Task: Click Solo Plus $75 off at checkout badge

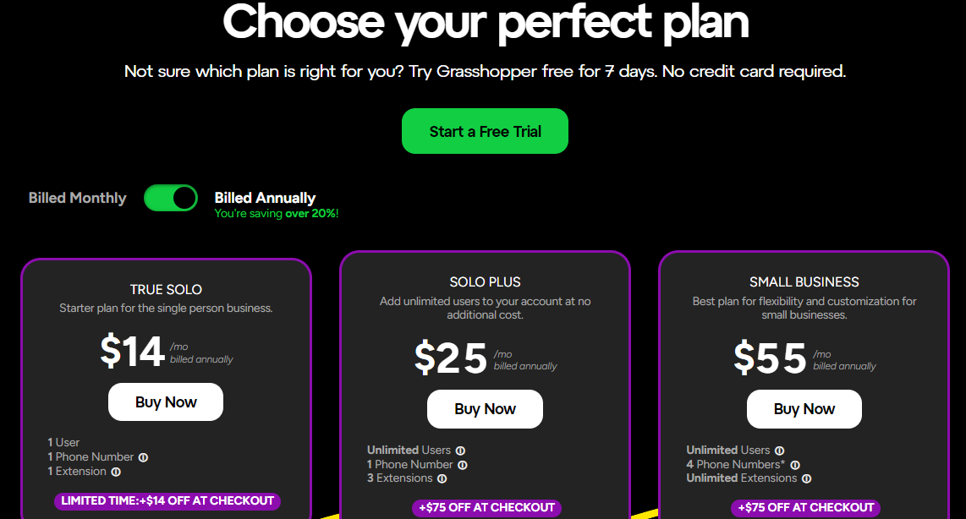Action: [x=486, y=508]
